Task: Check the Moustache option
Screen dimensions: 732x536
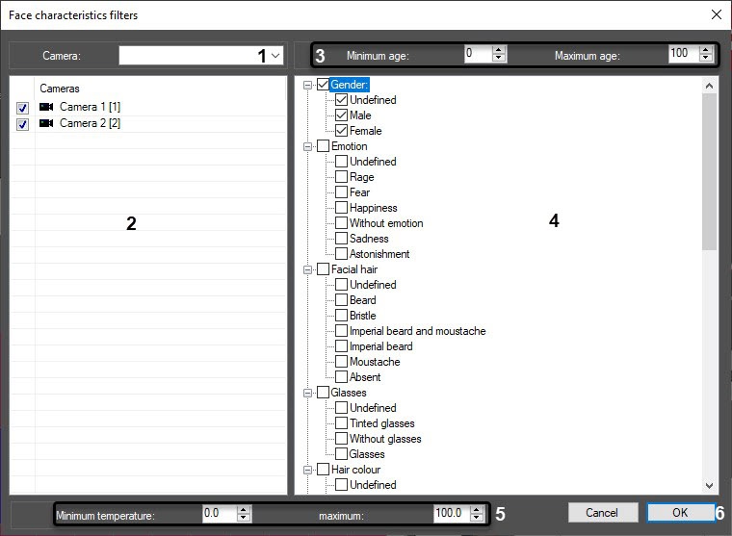Action: [x=341, y=362]
